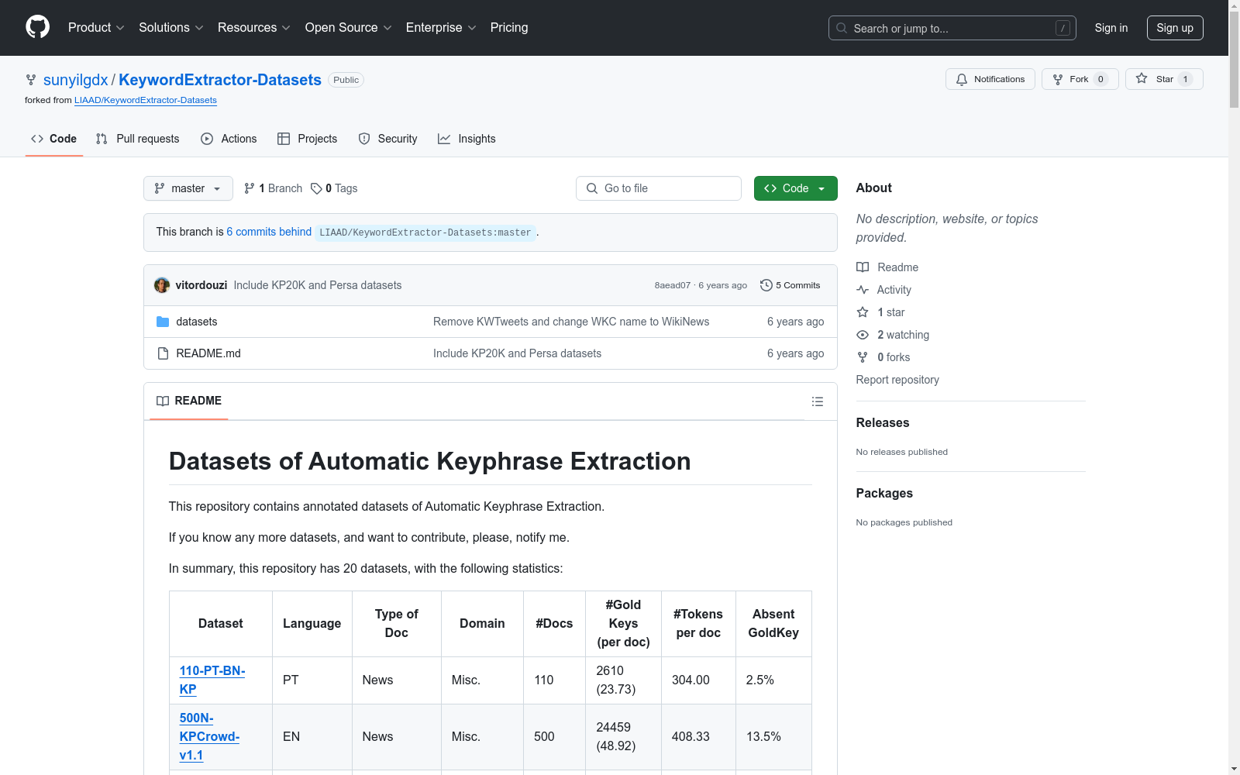Open commit message Include KP20K and Persa datasets
1240x775 pixels.
[318, 285]
